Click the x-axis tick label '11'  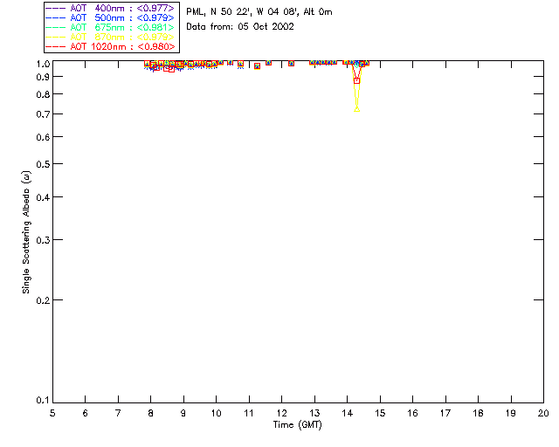(249, 413)
